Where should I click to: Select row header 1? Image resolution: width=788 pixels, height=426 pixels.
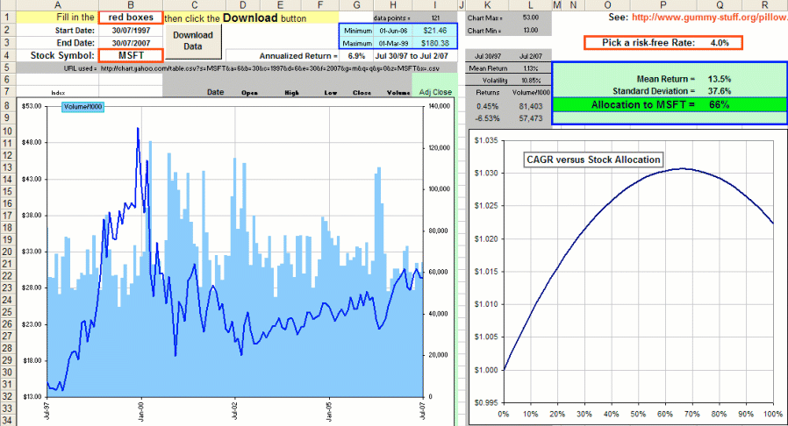(8, 17)
